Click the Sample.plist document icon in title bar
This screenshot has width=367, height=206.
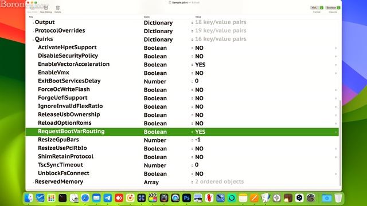click(x=170, y=2)
